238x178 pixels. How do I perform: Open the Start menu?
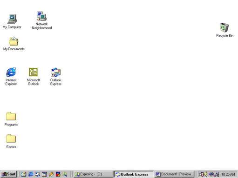coord(8,174)
